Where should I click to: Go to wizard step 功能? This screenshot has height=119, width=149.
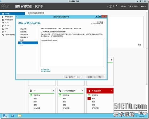(22, 40)
